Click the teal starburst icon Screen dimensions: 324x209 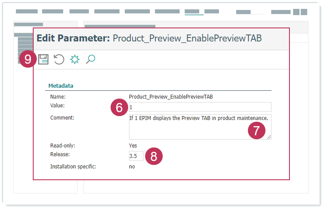tap(75, 59)
